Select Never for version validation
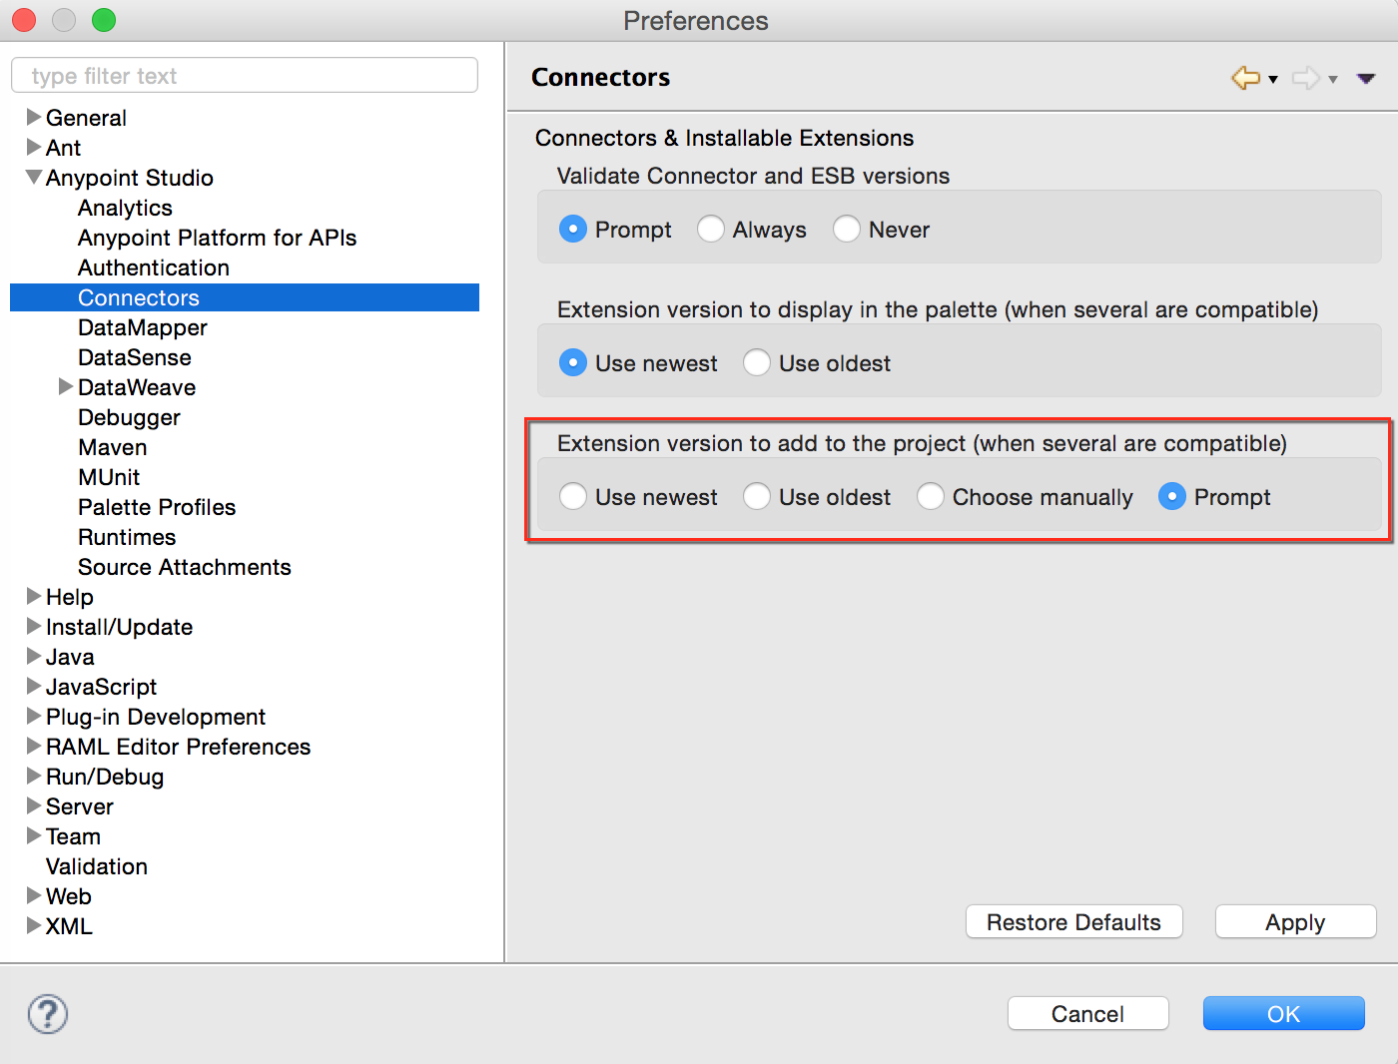 click(847, 229)
